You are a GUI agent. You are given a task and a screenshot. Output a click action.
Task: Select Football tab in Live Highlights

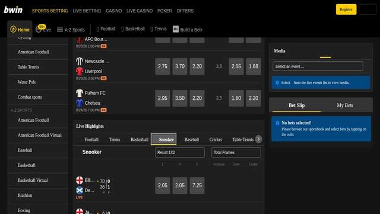tap(91, 140)
